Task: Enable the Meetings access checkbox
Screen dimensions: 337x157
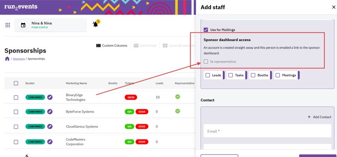Action: pyautogui.click(x=278, y=75)
